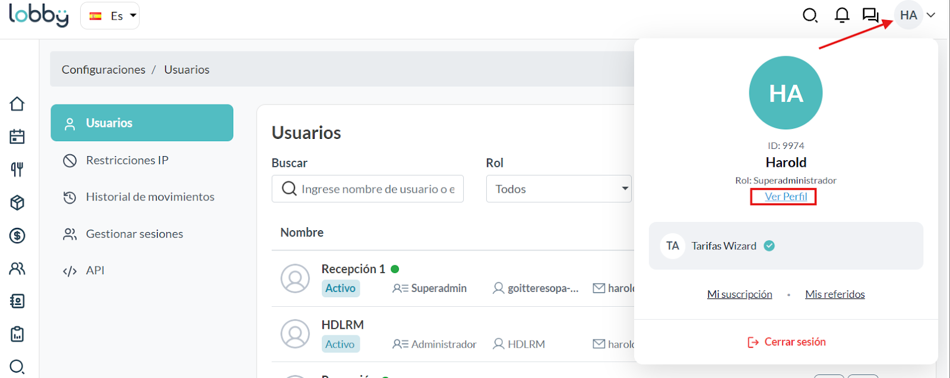Open the Rol filter dropdown showing Todos
The height and width of the screenshot is (378, 950).
click(558, 189)
